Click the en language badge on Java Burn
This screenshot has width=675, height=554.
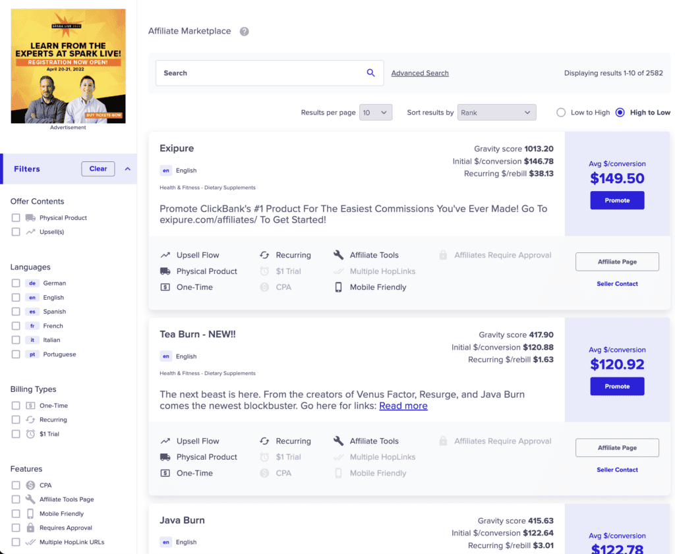[165, 542]
